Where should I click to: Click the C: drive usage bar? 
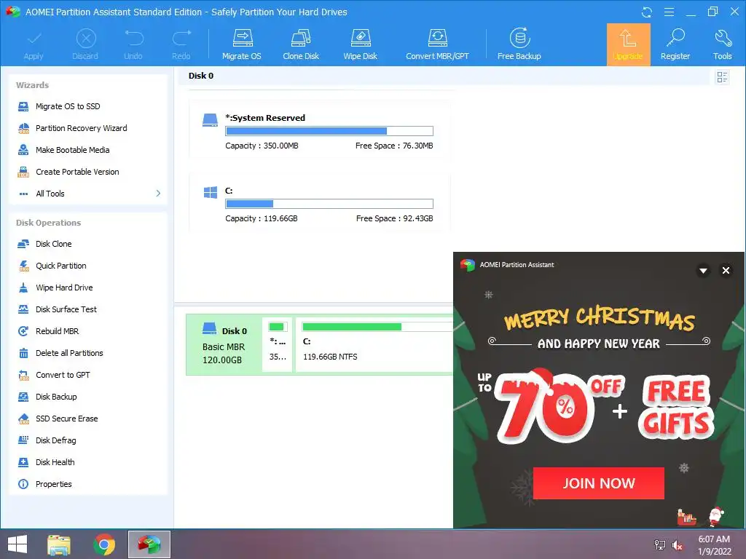click(x=329, y=204)
